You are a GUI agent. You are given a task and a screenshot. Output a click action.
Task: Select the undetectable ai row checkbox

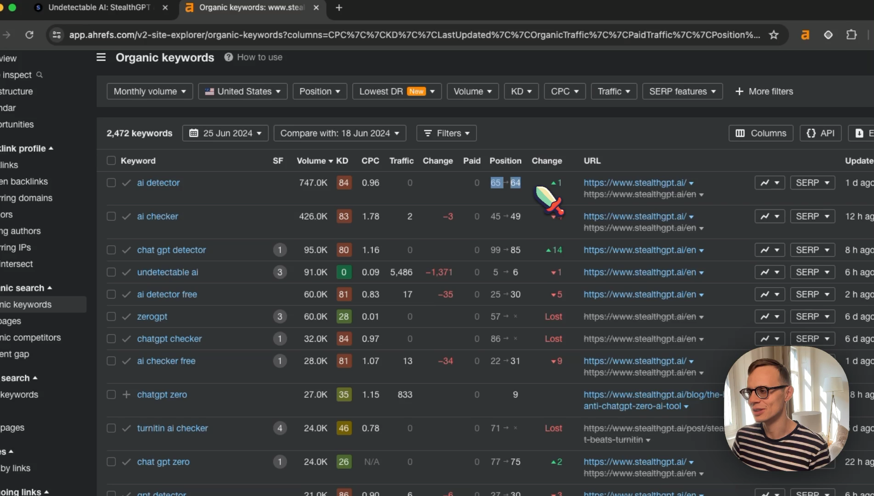coord(111,272)
